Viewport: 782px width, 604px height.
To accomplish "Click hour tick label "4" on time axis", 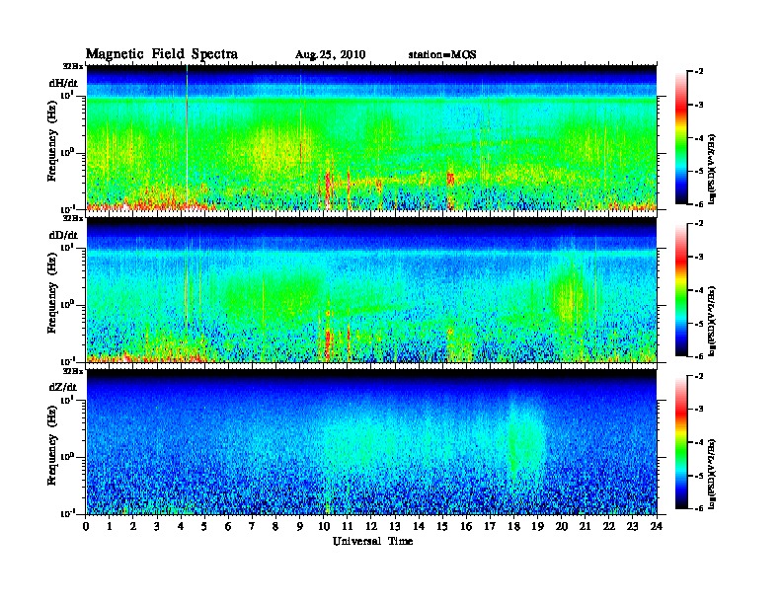I will point(181,526).
